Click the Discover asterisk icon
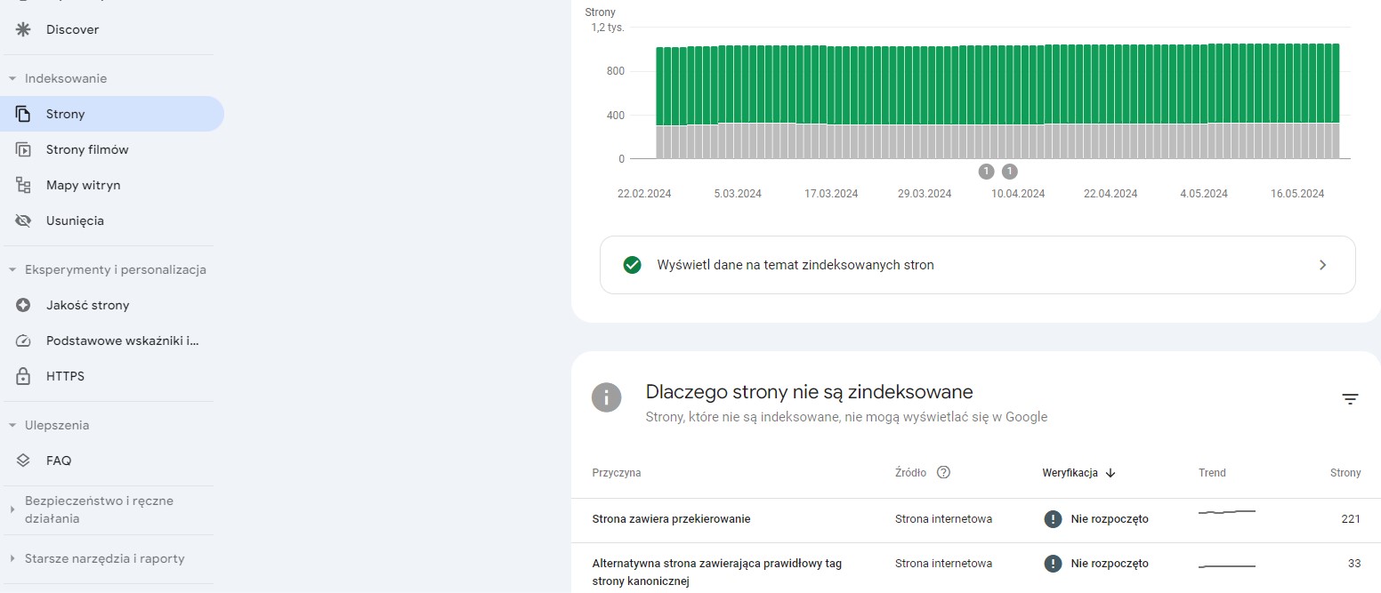Viewport: 1381px width, 593px height. click(24, 29)
